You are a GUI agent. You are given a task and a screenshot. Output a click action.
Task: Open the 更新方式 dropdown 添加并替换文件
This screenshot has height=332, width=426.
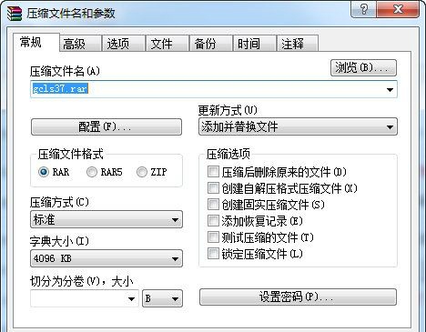coord(298,126)
